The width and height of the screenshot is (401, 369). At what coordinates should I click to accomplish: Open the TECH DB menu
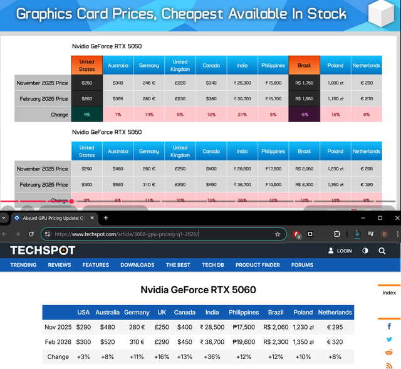(213, 265)
